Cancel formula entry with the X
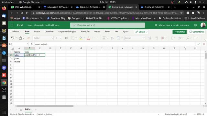Screen dimensions: 207x116 point(204,44)
